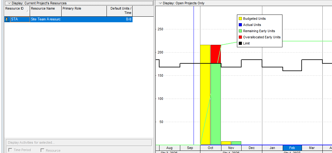Select Sep on the timescale
The height and width of the screenshot is (153, 332).
pyautogui.click(x=190, y=148)
